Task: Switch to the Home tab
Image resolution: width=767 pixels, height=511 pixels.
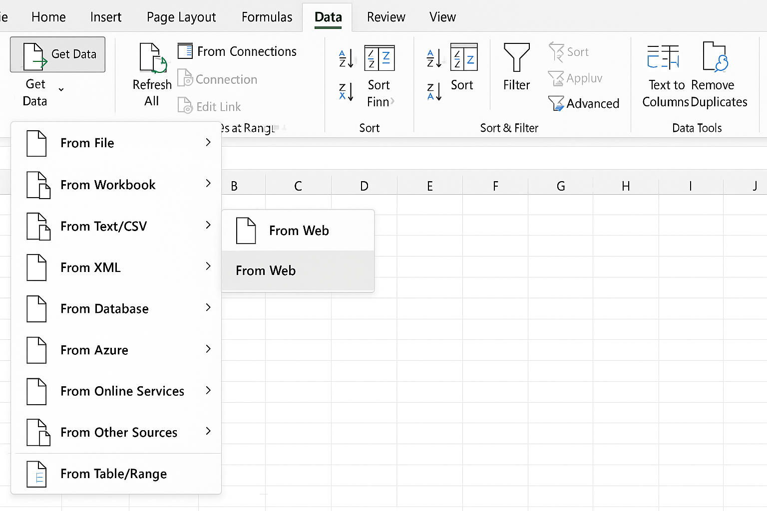Action: click(48, 17)
